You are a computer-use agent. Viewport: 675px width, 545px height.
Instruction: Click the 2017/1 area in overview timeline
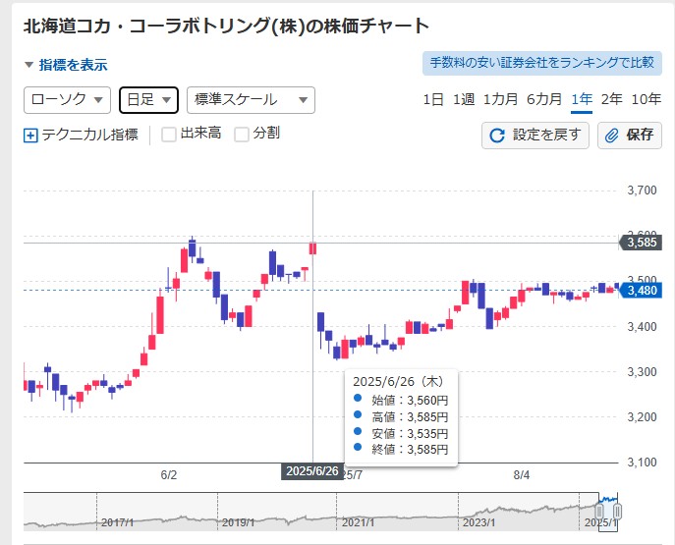[x=117, y=522]
